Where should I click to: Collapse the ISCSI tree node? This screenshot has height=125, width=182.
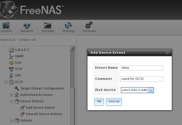[x=6, y=82]
